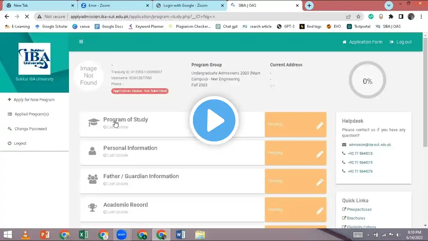Open the Keyword Planner bookmark
This screenshot has width=428, height=241.
[146, 26]
